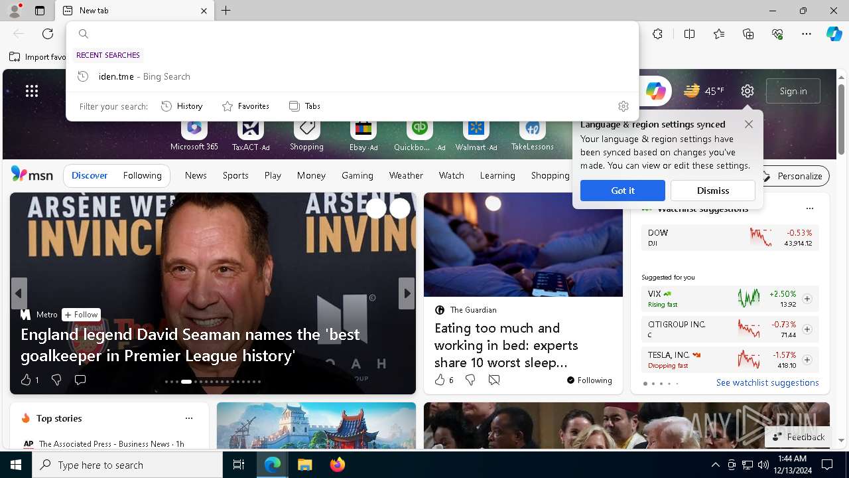Open the Favorites star icon in toolbar
The image size is (849, 478).
click(x=719, y=34)
